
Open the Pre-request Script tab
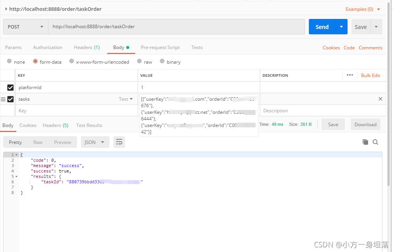point(160,47)
